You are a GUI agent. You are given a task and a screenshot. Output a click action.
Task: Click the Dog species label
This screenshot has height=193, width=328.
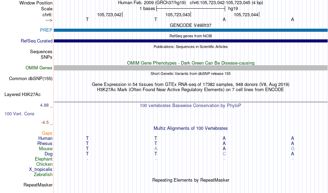tap(48, 154)
